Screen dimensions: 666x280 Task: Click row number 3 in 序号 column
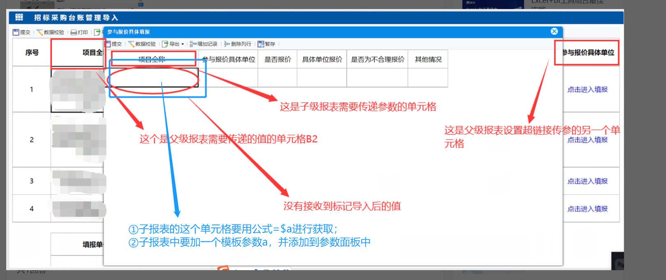click(x=32, y=181)
